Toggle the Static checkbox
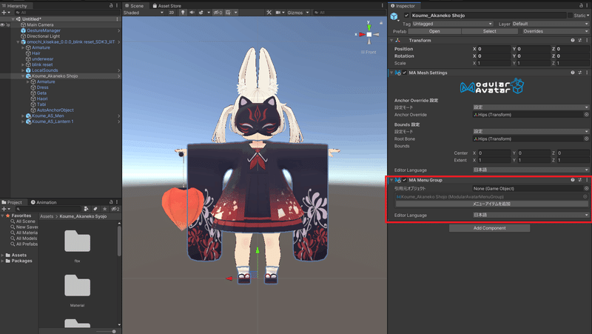Image resolution: width=592 pixels, height=334 pixels. [570, 16]
